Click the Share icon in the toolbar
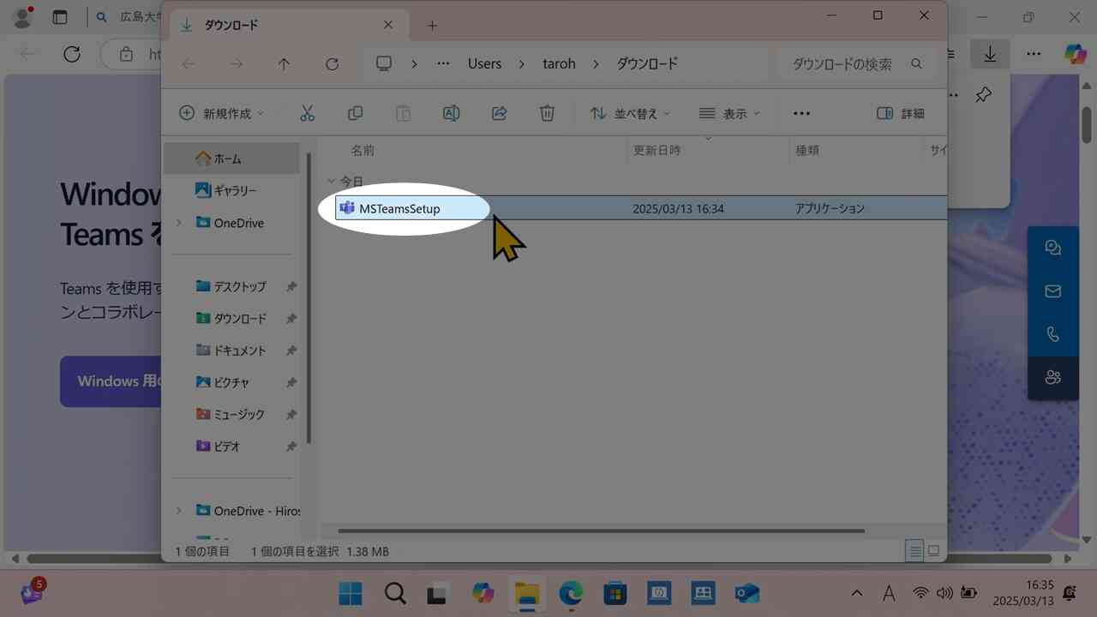Screen dimensions: 1097x617 (499, 112)
